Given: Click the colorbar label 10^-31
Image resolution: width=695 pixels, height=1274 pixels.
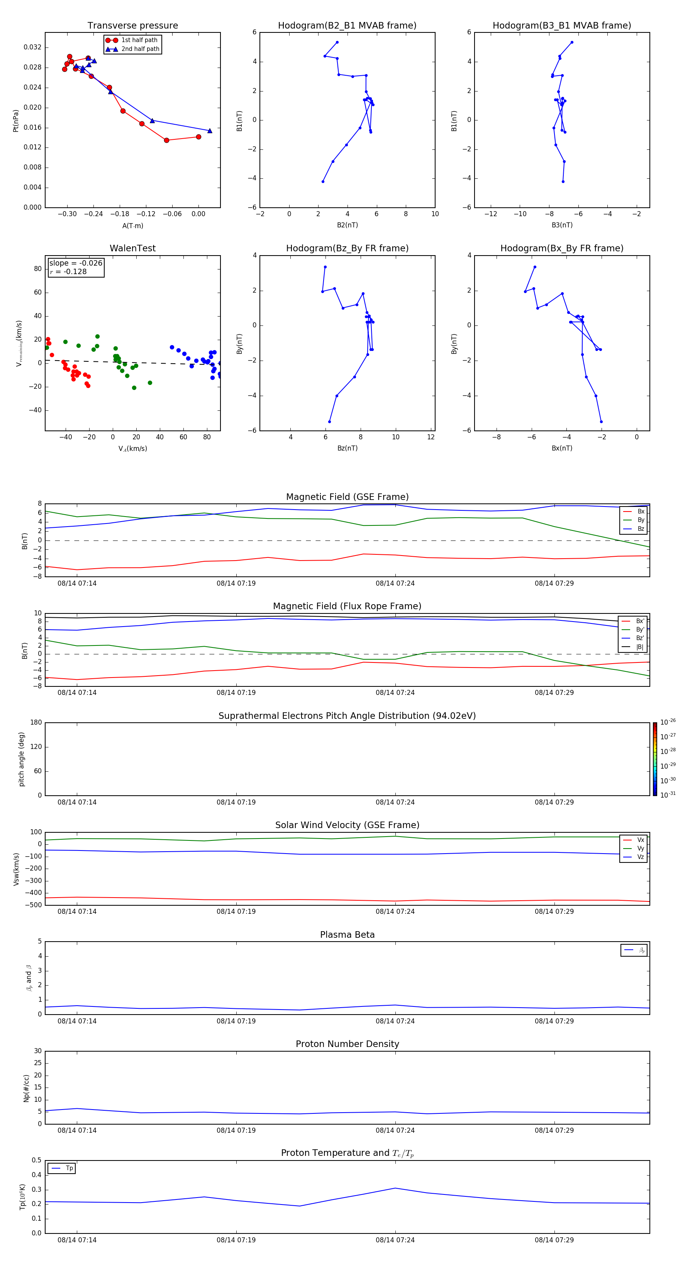Looking at the screenshot, I should (668, 795).
